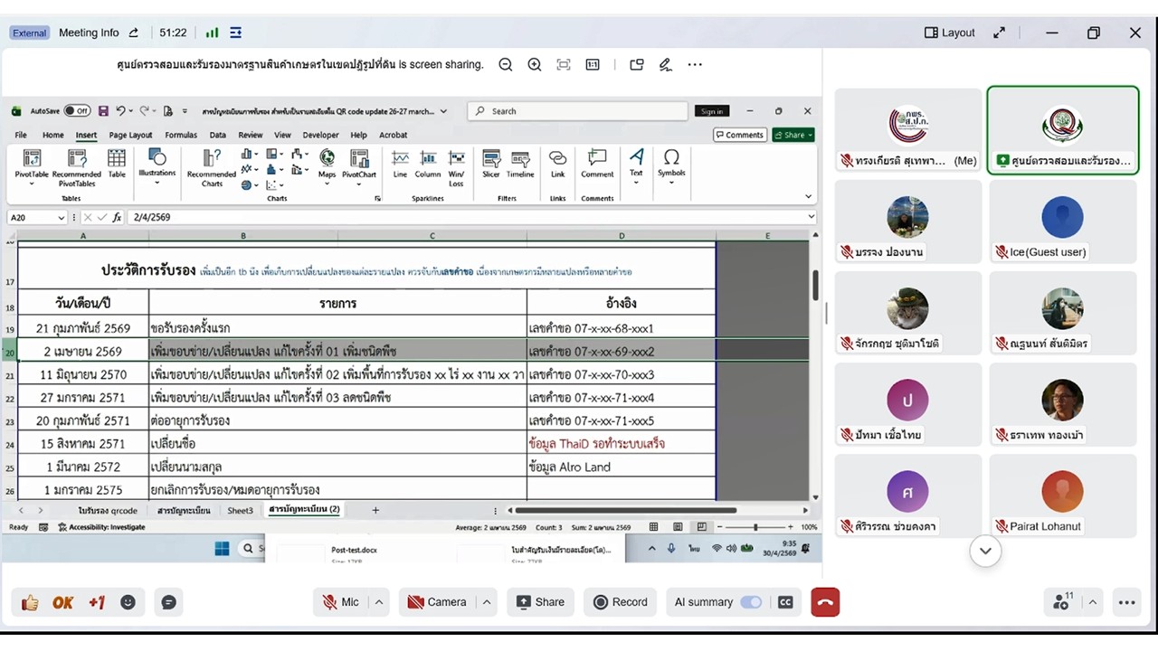
Task: Unmute the Mic
Action: pyautogui.click(x=340, y=602)
